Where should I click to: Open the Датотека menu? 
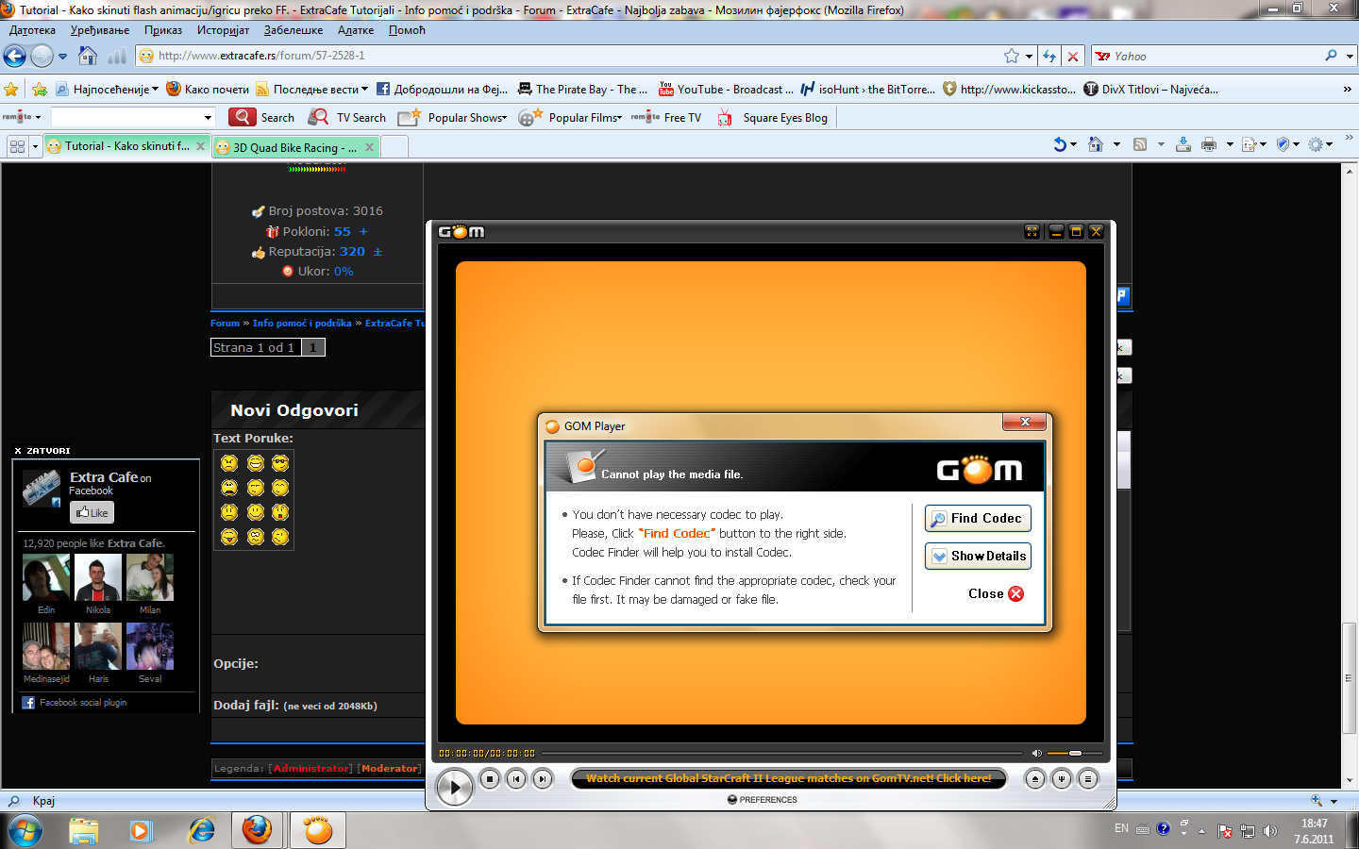(32, 30)
